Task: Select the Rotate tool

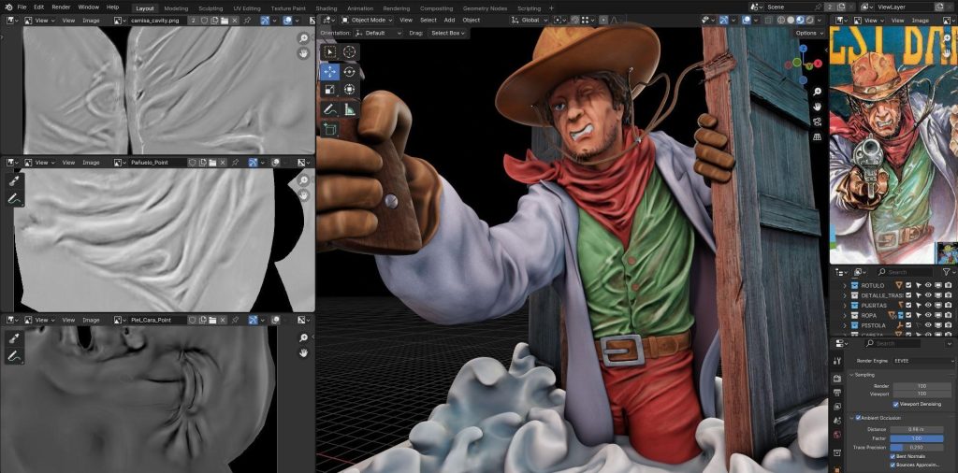Action: pos(350,71)
